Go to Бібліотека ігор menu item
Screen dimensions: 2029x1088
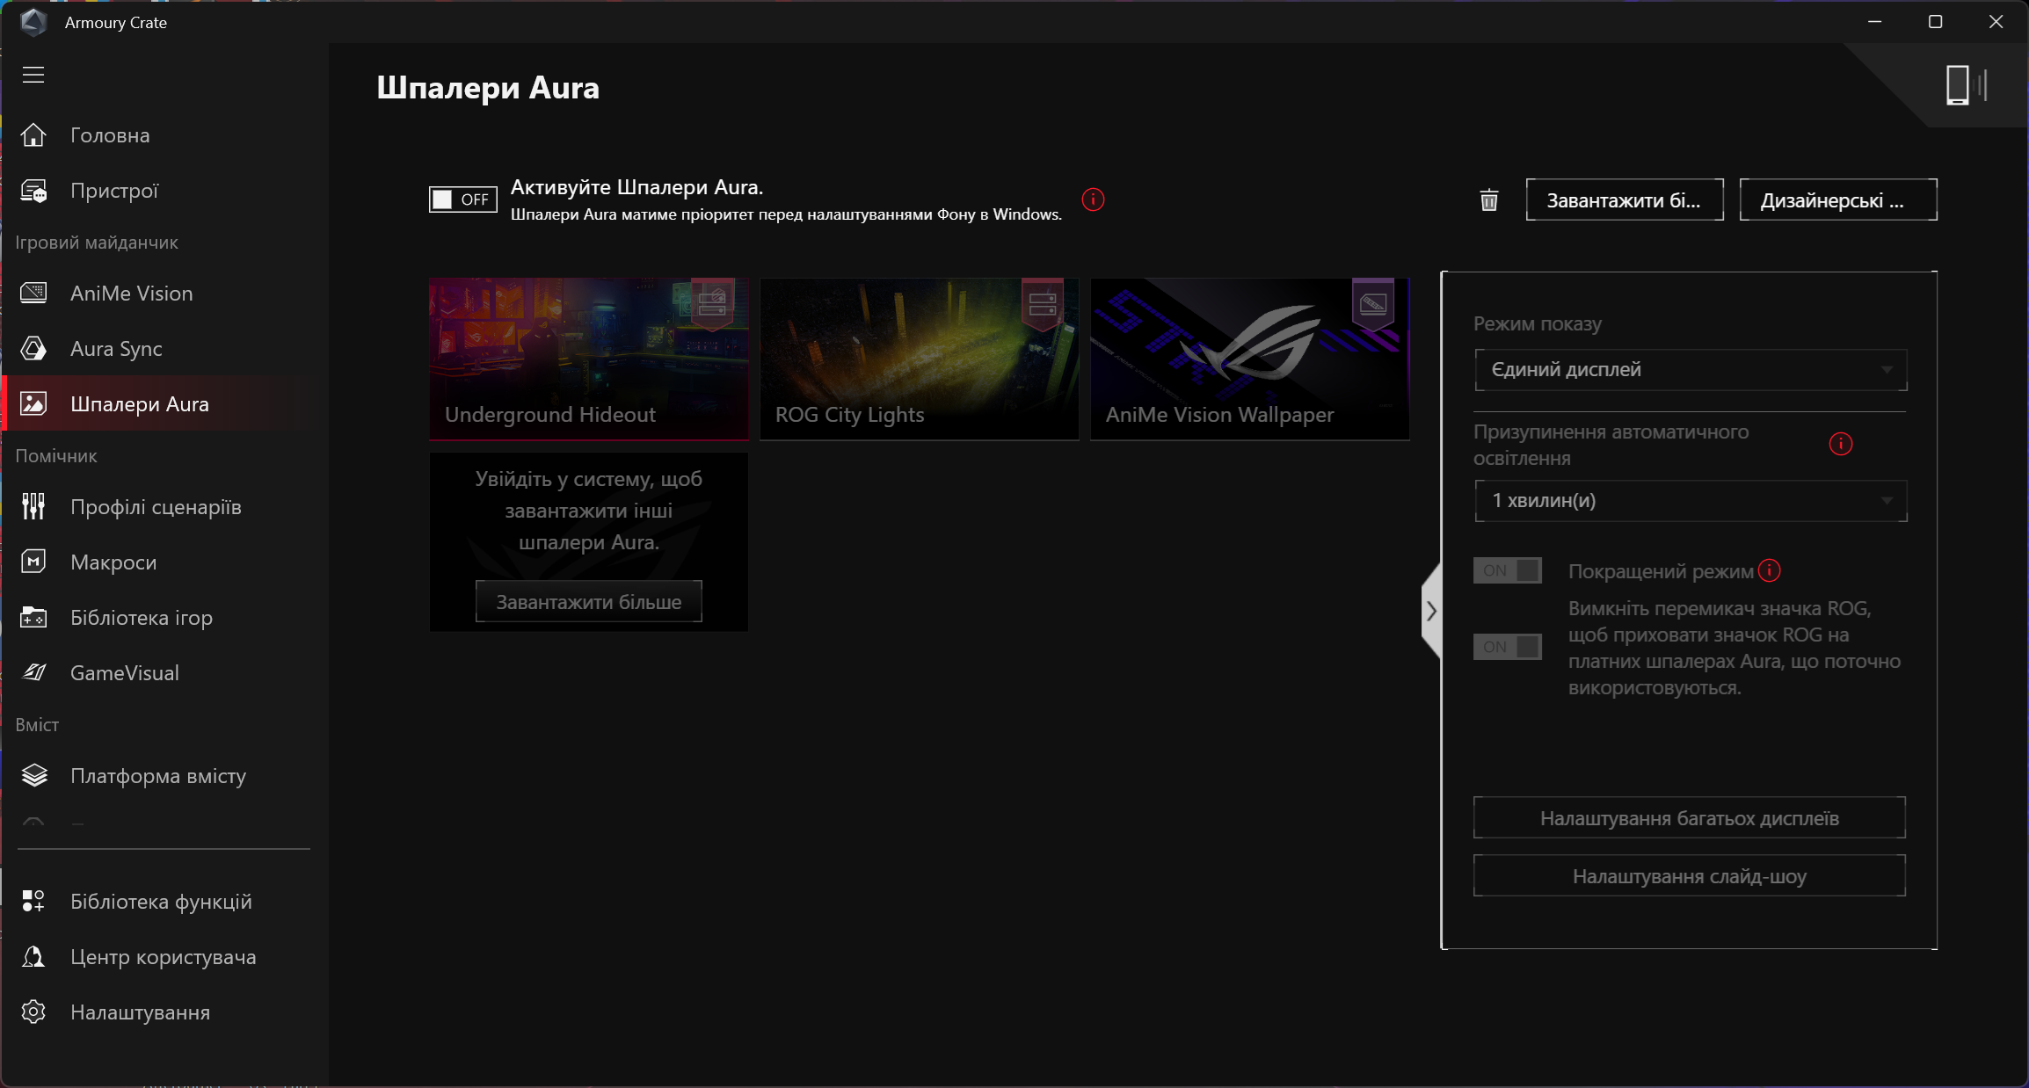pyautogui.click(x=142, y=618)
